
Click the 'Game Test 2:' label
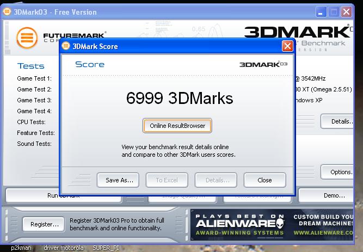(x=34, y=89)
